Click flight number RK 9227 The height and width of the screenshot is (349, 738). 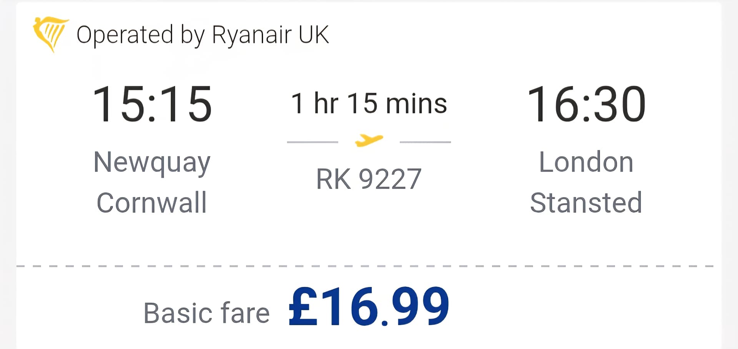(x=369, y=179)
